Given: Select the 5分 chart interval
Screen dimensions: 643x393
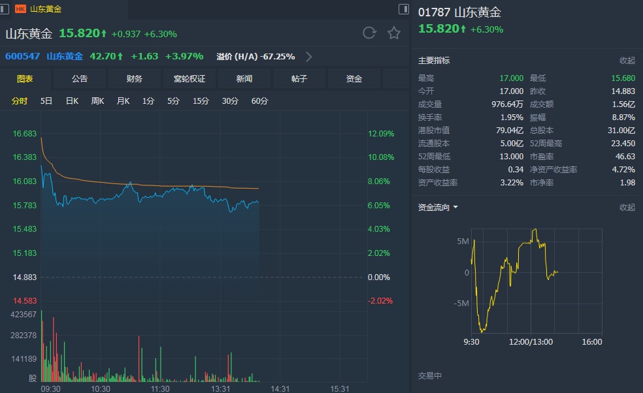Looking at the screenshot, I should (173, 101).
